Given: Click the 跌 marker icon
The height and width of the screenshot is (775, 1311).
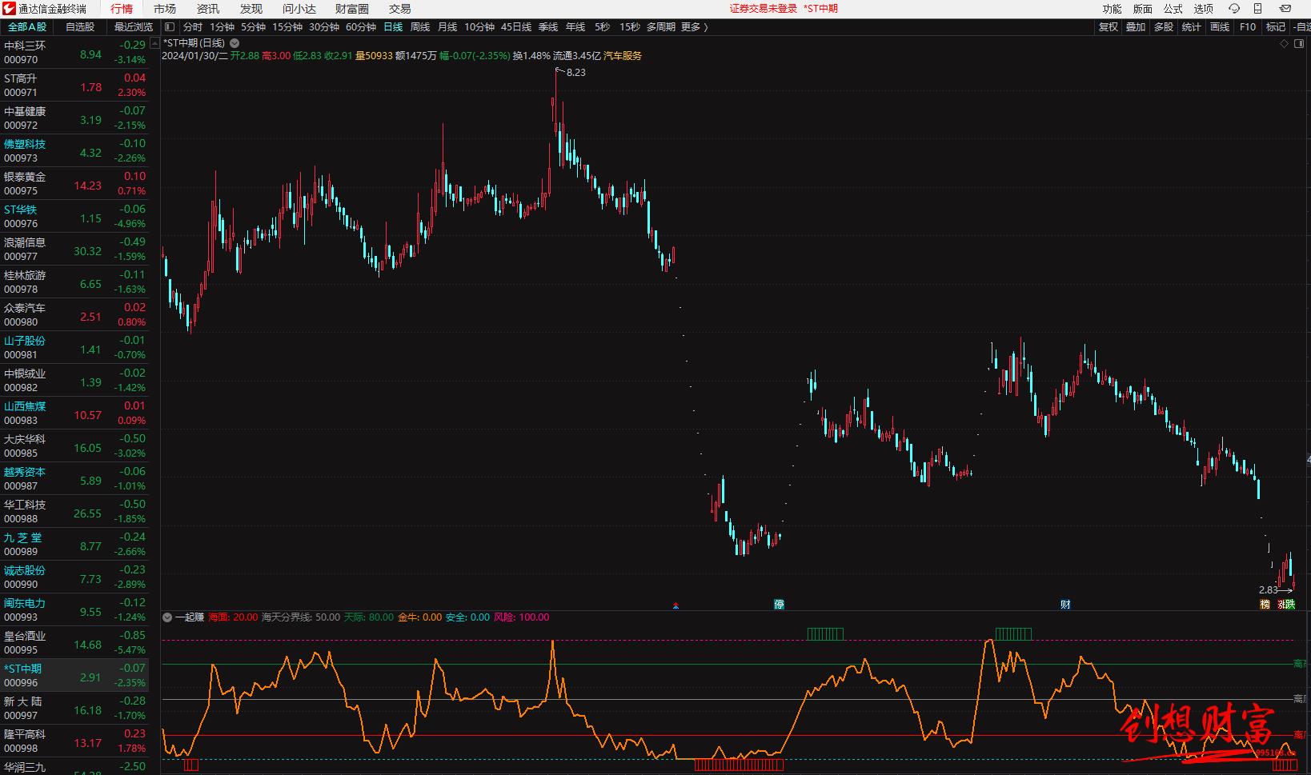Looking at the screenshot, I should [x=1290, y=605].
